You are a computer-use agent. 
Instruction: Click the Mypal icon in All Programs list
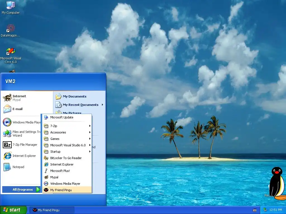point(46,177)
